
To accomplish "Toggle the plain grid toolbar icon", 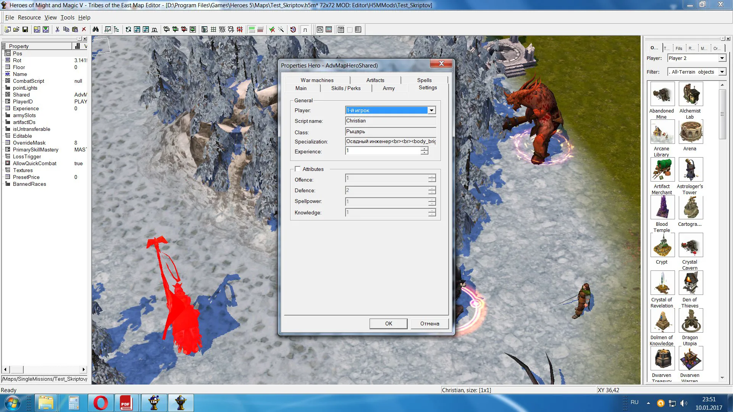I will click(213, 29).
